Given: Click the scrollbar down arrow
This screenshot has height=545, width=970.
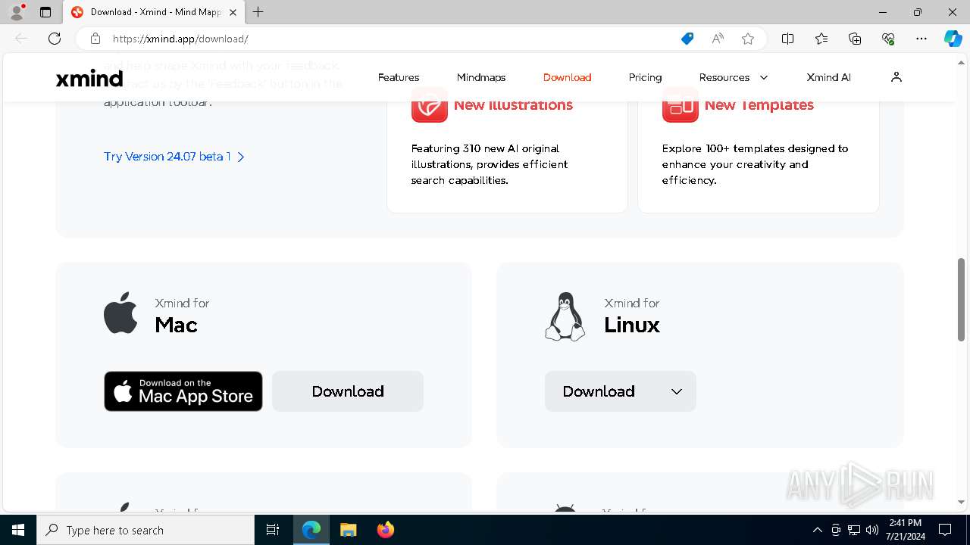Looking at the screenshot, I should coord(961,502).
